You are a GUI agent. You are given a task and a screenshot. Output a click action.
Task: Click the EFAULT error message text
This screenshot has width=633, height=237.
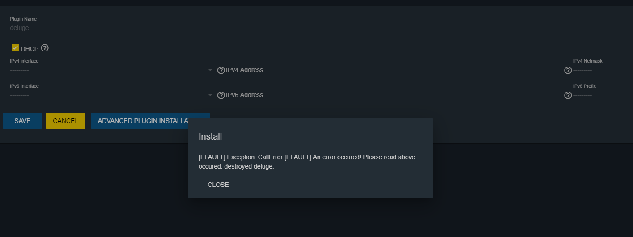307,162
